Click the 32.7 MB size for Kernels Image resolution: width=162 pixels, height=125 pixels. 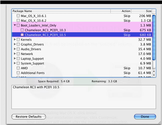(x=145, y=40)
